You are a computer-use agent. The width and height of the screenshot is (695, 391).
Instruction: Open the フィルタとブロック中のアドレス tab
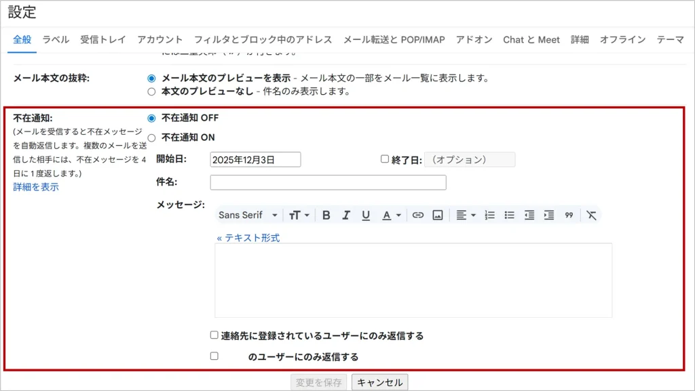tap(263, 39)
